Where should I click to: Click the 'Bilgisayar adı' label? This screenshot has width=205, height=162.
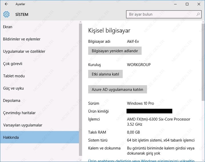[x=99, y=41]
